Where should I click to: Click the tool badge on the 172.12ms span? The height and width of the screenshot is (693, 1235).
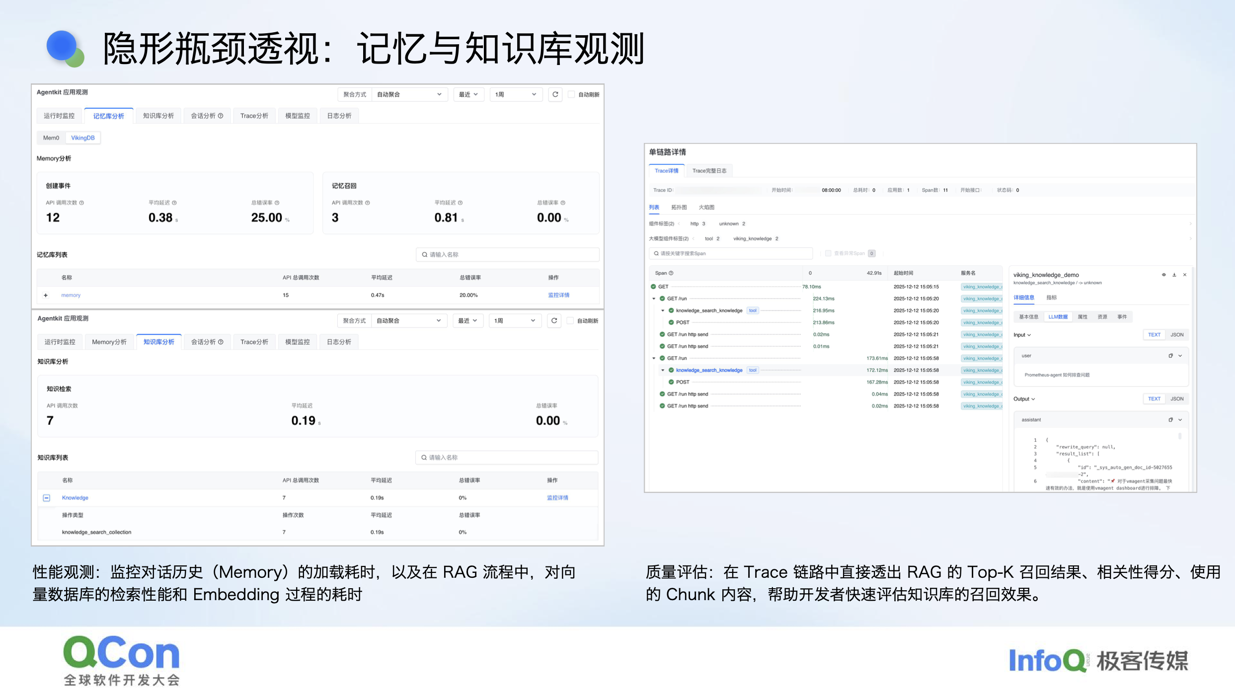(753, 370)
